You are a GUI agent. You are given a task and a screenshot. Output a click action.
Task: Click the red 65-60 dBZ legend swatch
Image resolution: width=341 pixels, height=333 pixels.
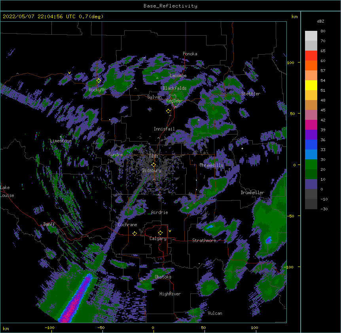point(311,56)
